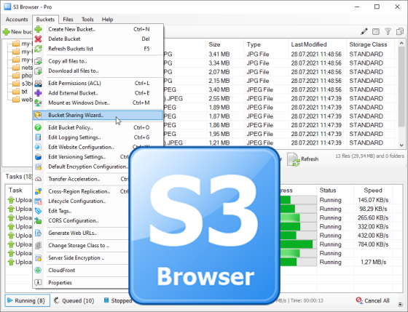Image resolution: width=408 pixels, height=312 pixels.
Task: Select the file row sized 1,21 MB
Action: tap(278, 143)
